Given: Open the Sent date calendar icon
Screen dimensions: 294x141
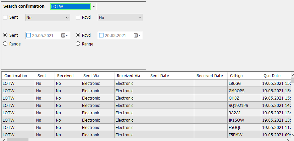Looking at the screenshot, I should point(65,35).
